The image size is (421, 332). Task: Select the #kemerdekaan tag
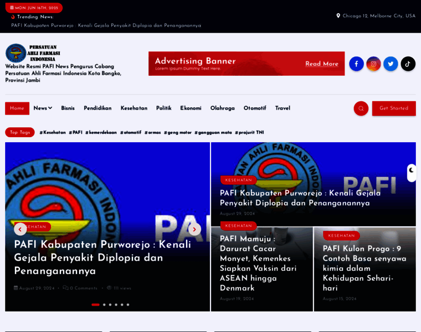tap(101, 132)
